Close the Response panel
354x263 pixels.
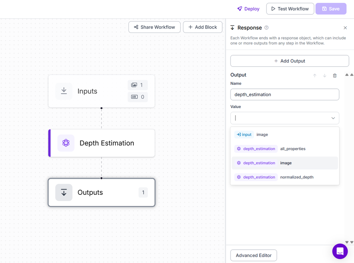345,28
